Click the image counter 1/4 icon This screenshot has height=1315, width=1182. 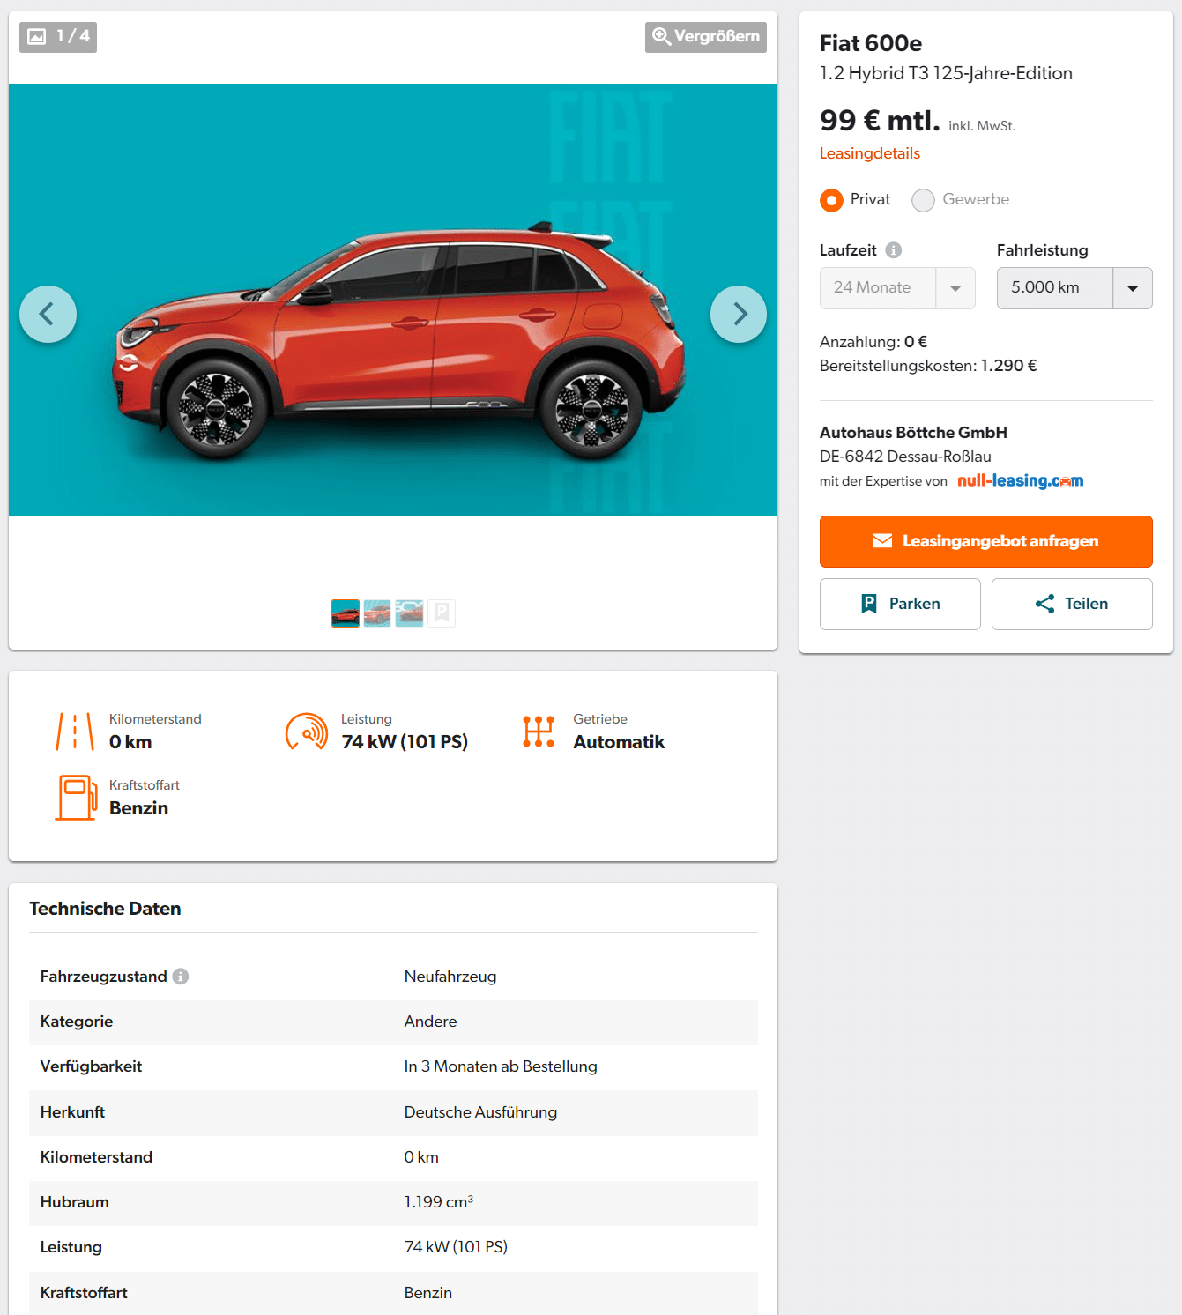pos(58,37)
